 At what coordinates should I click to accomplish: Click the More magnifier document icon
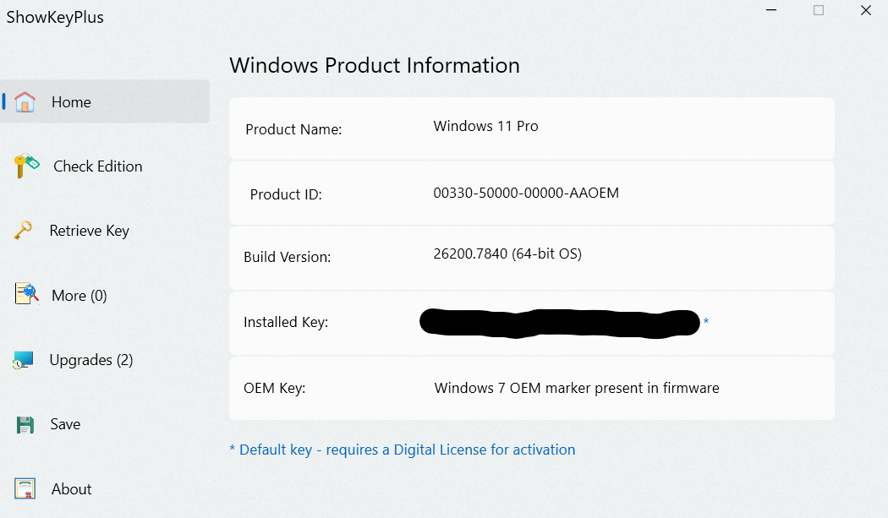(x=26, y=294)
